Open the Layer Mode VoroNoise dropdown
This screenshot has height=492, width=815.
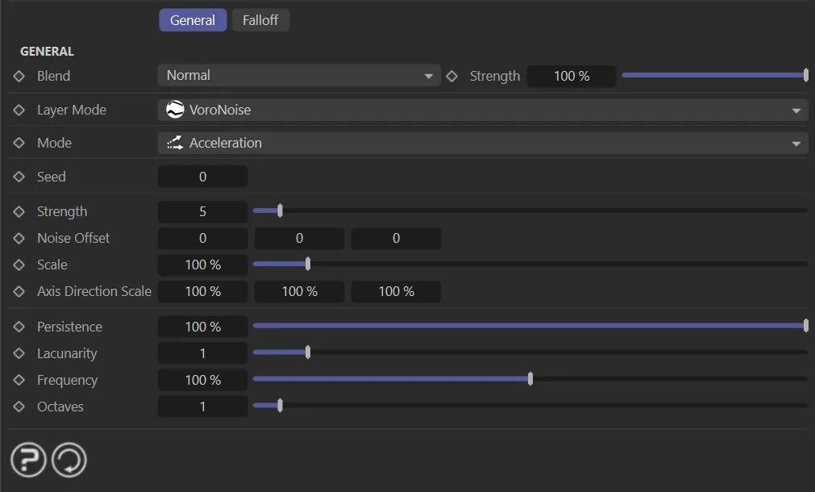[482, 110]
